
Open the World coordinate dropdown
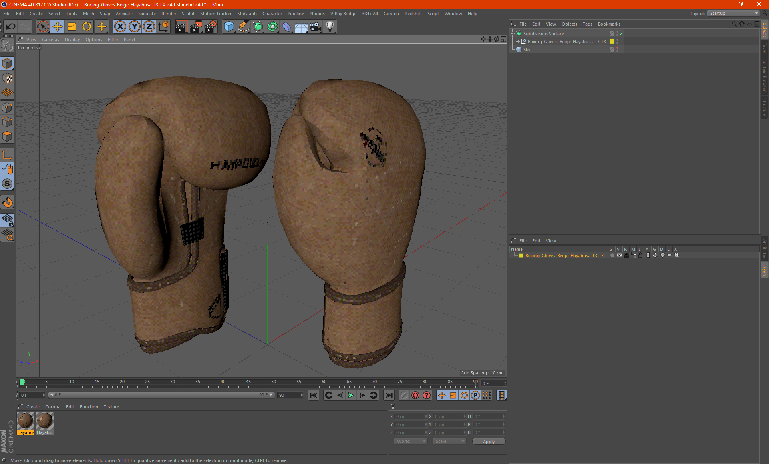pos(411,441)
